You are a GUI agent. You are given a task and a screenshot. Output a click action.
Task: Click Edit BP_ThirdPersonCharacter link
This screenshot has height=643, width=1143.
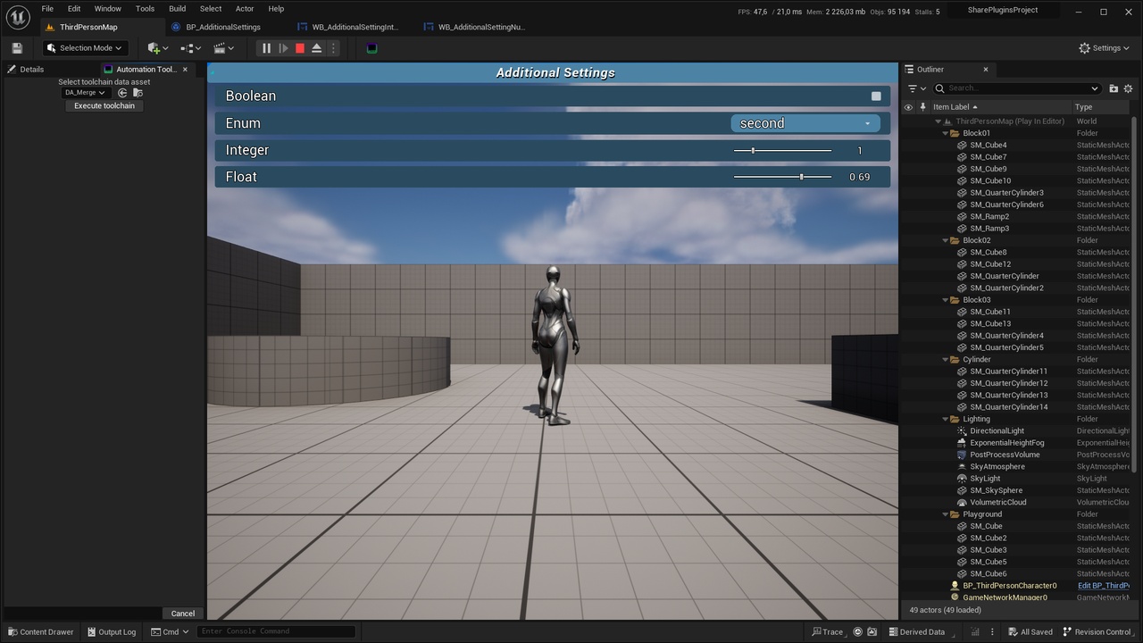[1104, 586]
